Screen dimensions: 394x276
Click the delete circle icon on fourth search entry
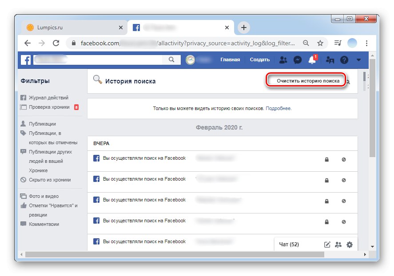coord(343,222)
